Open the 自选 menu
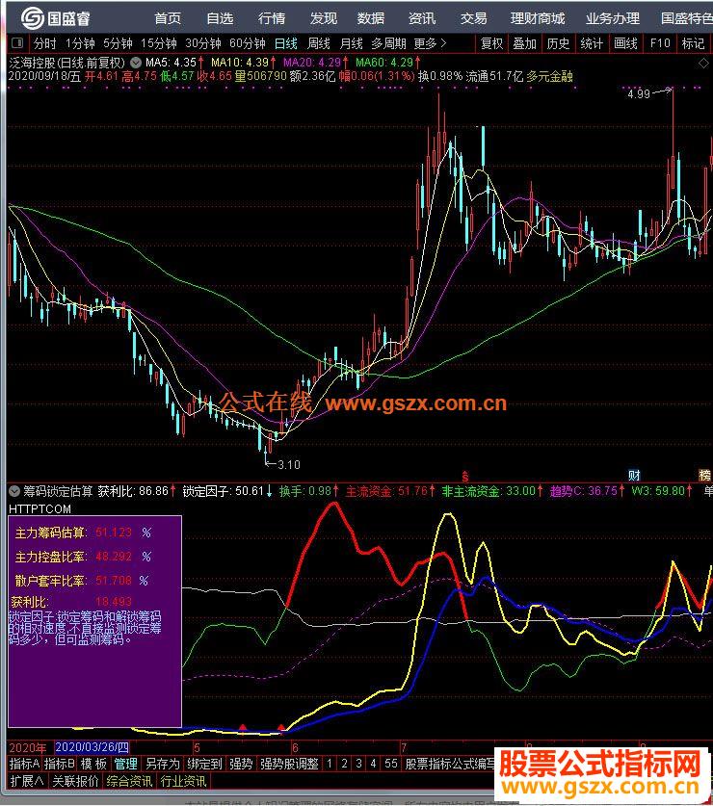The image size is (713, 806). pyautogui.click(x=220, y=19)
